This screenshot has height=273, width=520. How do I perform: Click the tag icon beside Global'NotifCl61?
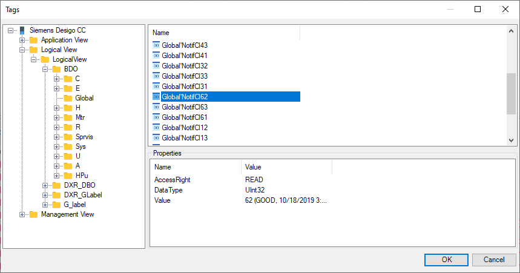(x=156, y=117)
